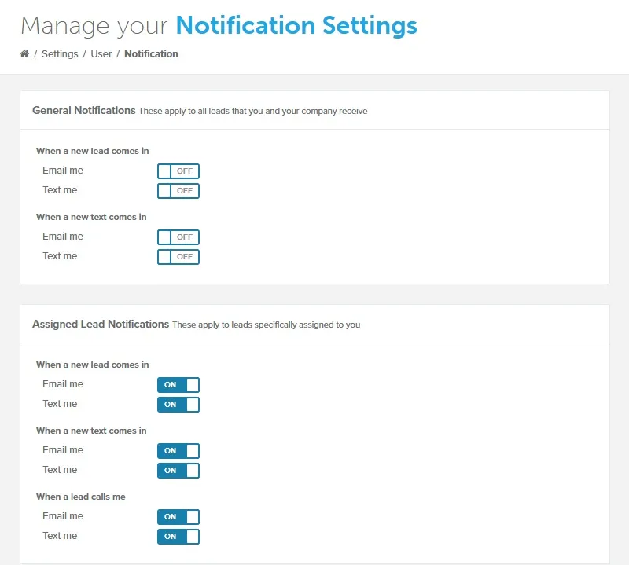Click the home icon in the breadcrumb
Viewport: 629px width, 565px height.
pos(24,53)
